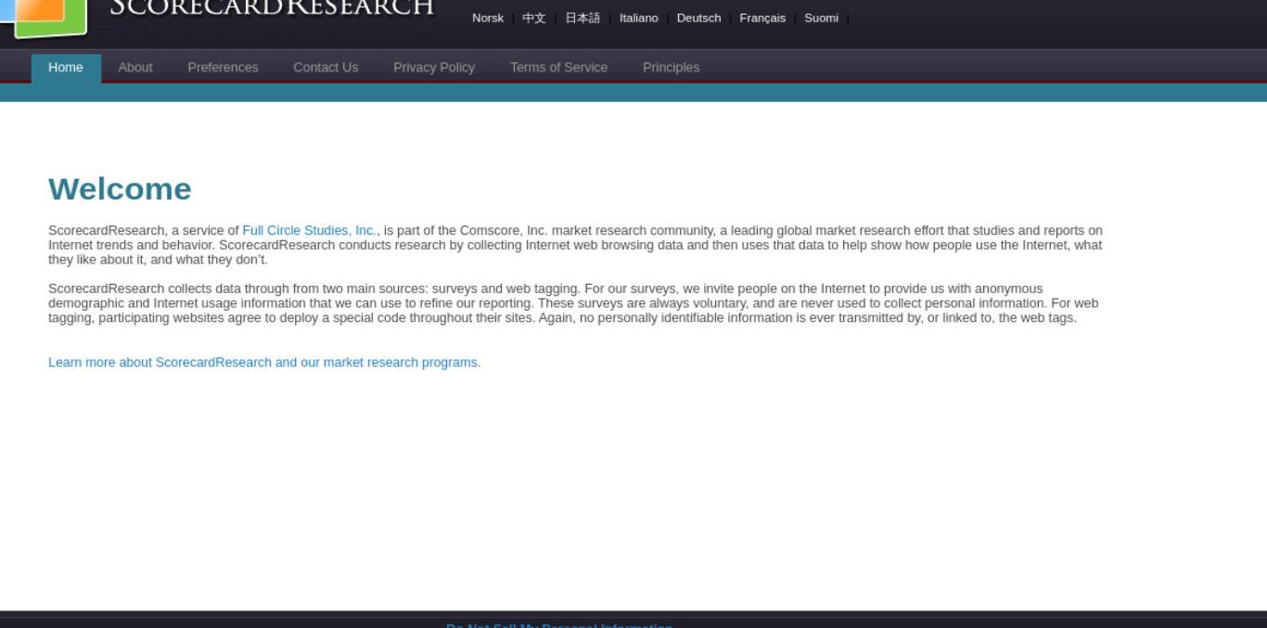
Task: Open the About page
Action: coord(135,68)
